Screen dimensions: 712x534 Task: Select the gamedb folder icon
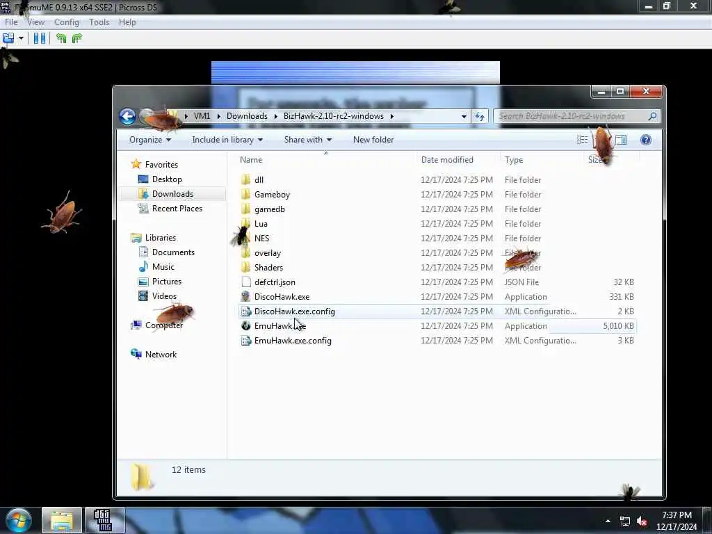pyautogui.click(x=245, y=209)
